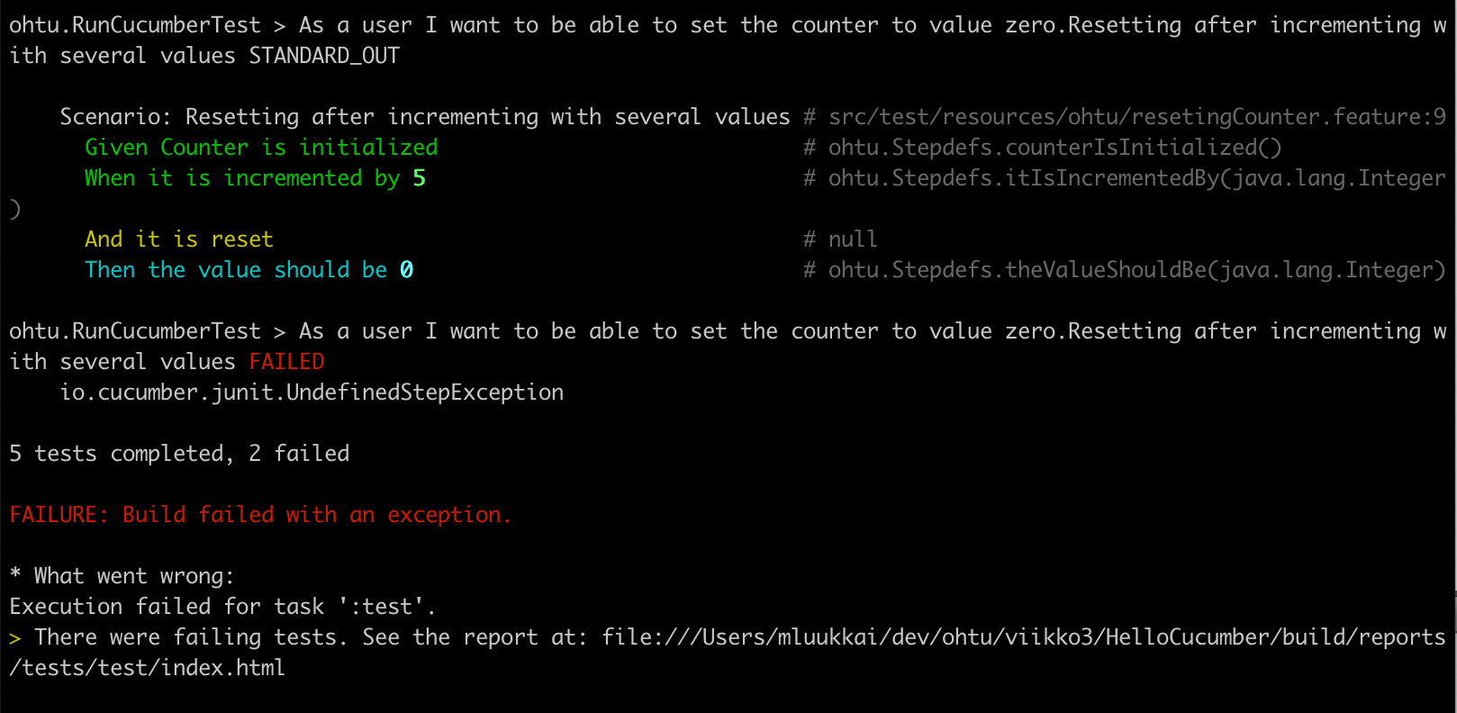This screenshot has height=713, width=1457.
Task: Click the '# null' step definition comment
Action: coord(840,239)
